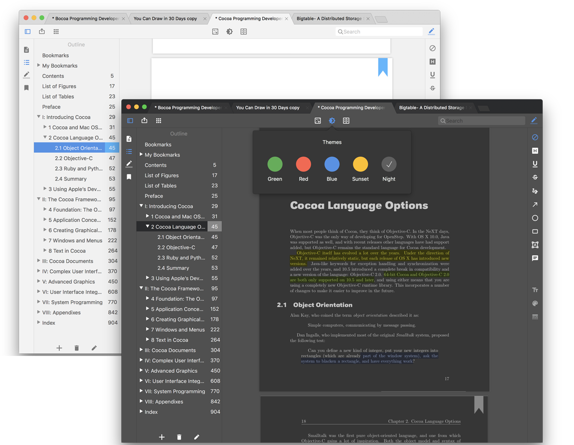Toggle the Themes appearance popover
Viewport: 574px width, 445px height.
click(x=332, y=120)
